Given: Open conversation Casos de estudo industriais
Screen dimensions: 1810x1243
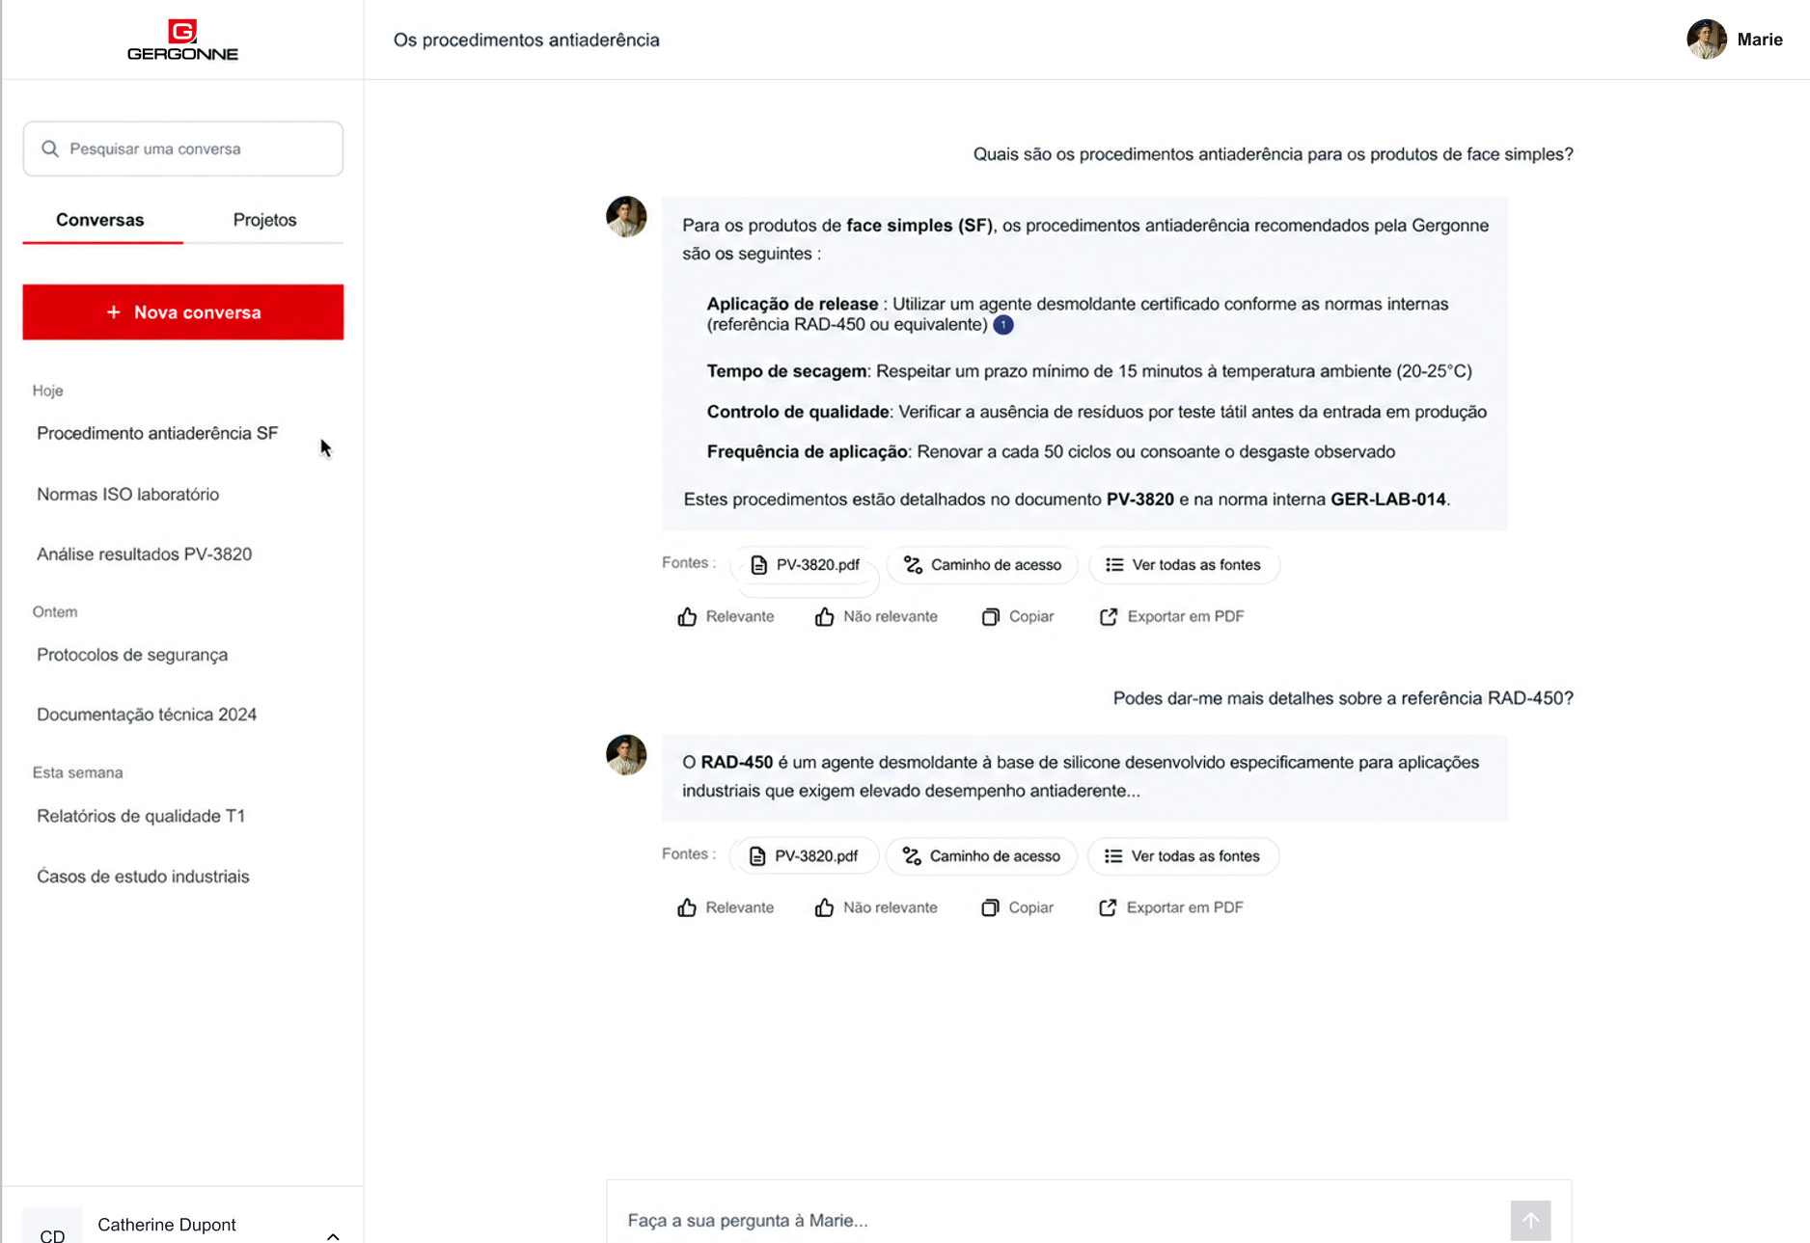Looking at the screenshot, I should [x=143, y=876].
